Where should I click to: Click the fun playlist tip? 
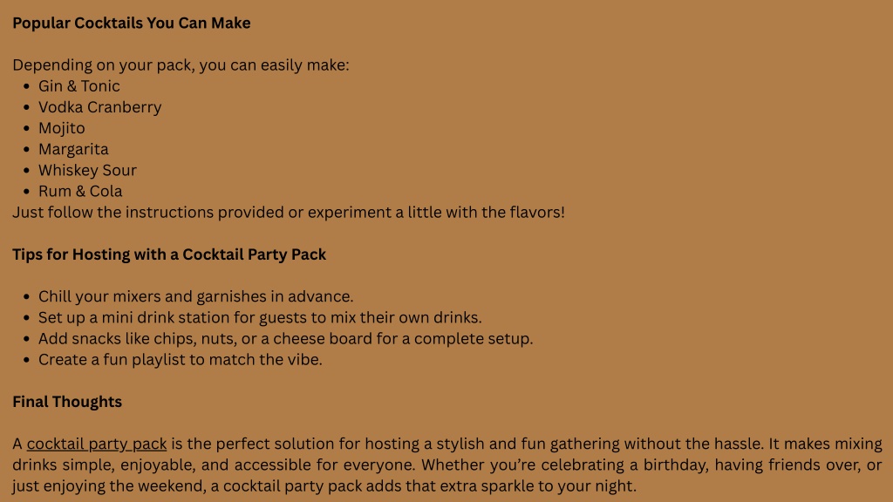[x=180, y=360]
